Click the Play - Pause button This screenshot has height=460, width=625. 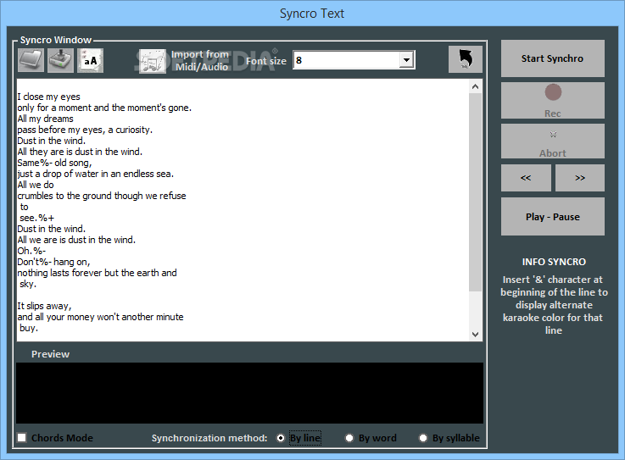click(x=552, y=217)
